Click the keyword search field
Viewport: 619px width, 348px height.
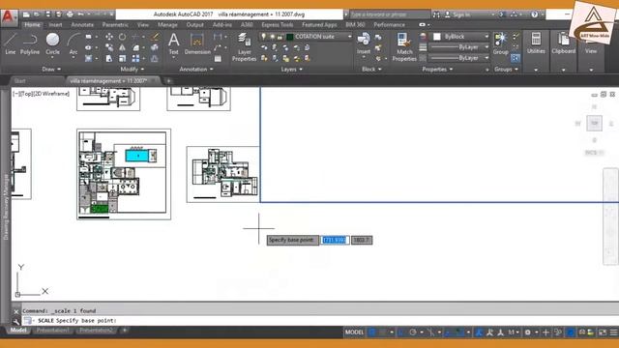click(389, 14)
